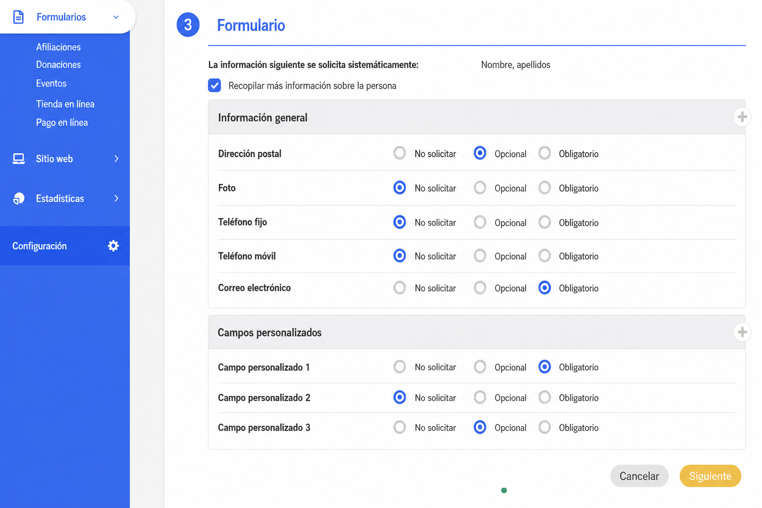Select Opcional for Campo personalizado 3

pyautogui.click(x=480, y=427)
